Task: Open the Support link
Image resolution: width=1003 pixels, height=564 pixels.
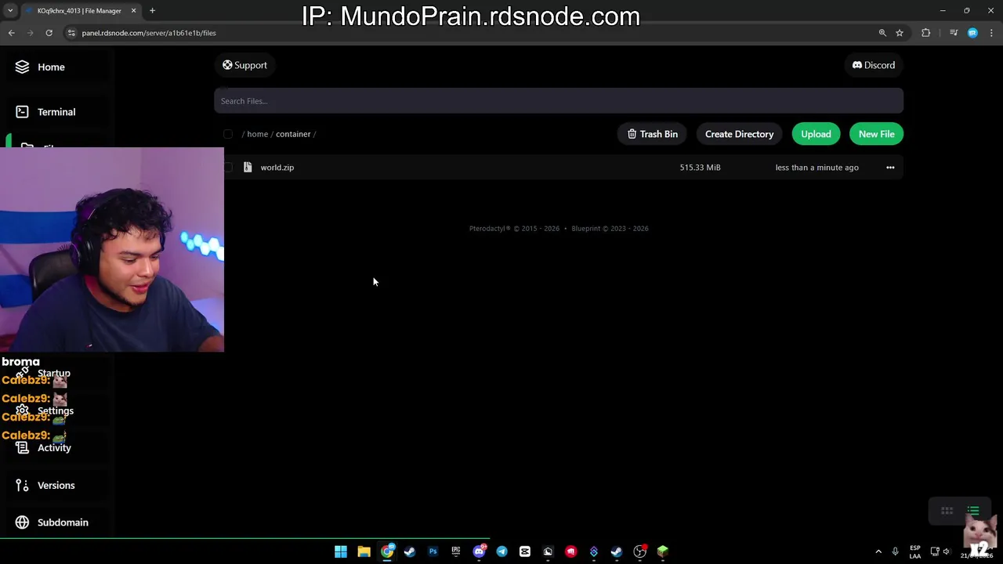Action: point(244,65)
